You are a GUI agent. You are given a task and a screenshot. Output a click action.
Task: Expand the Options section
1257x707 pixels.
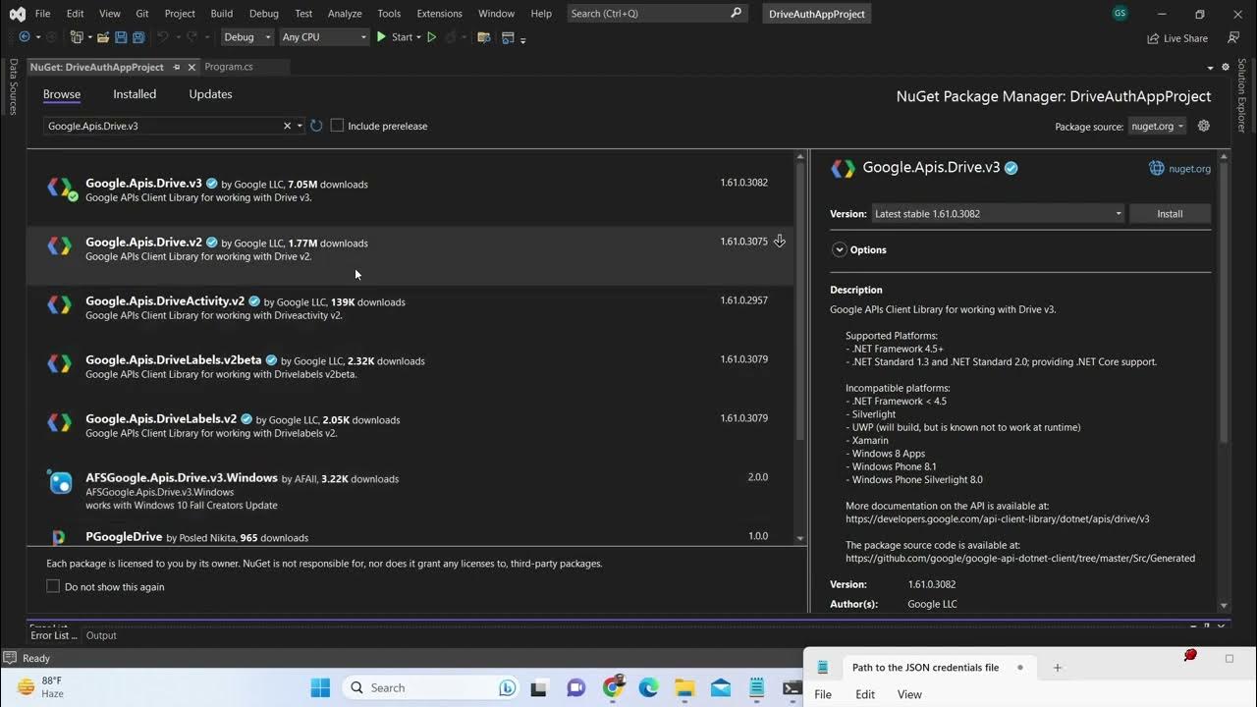coord(840,249)
